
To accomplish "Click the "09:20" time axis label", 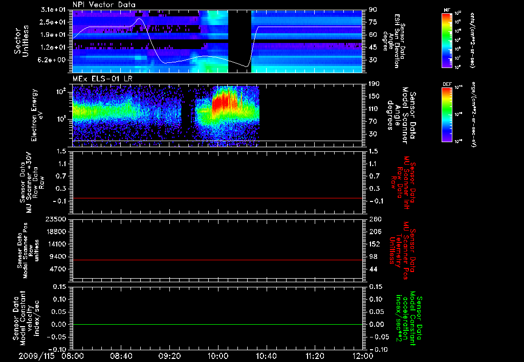I will 169,356.
